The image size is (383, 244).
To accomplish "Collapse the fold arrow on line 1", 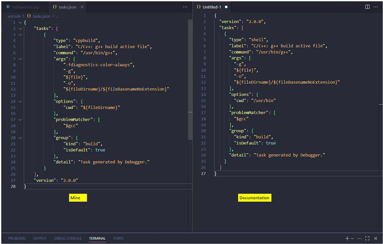I will point(20,23).
